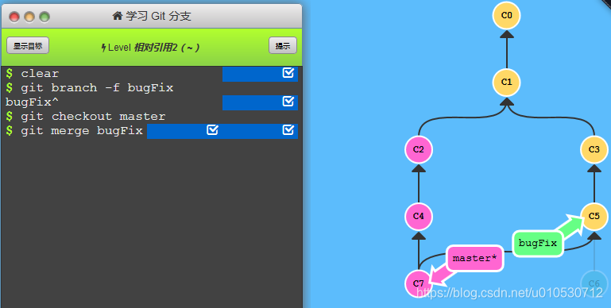Click the 'git branch -f bugFix' command line

(x=90, y=87)
